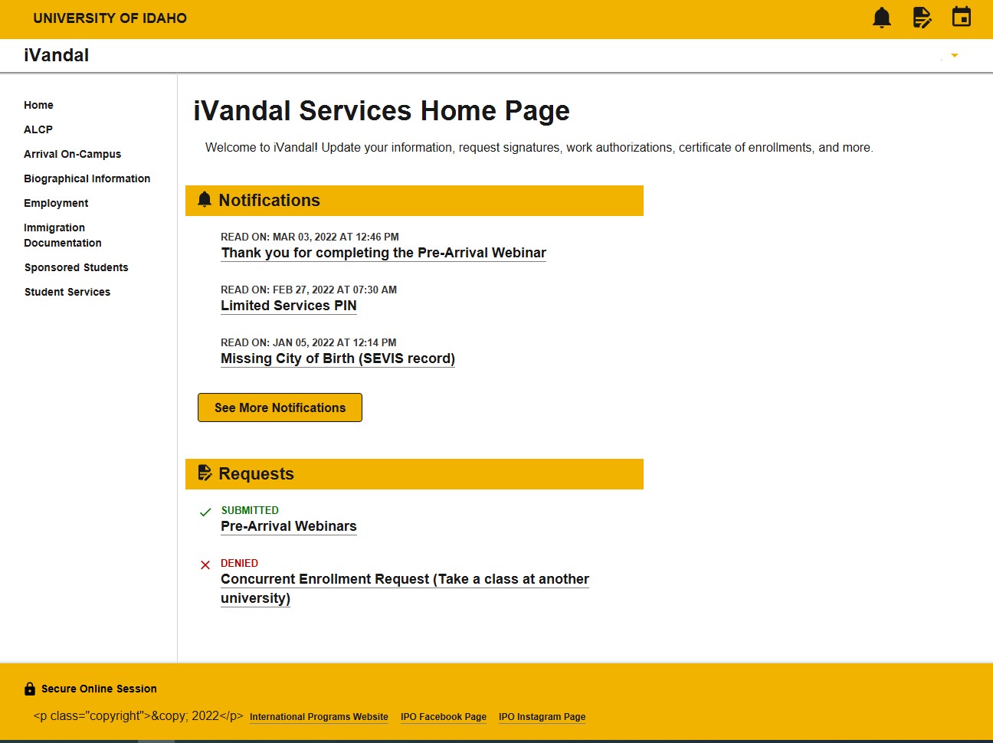Open Arrival On-Campus sidebar item

click(x=72, y=154)
